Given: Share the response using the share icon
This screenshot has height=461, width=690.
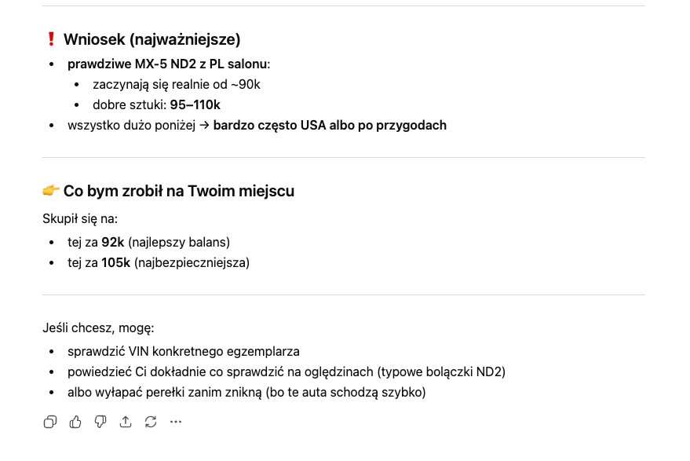Looking at the screenshot, I should click(126, 422).
